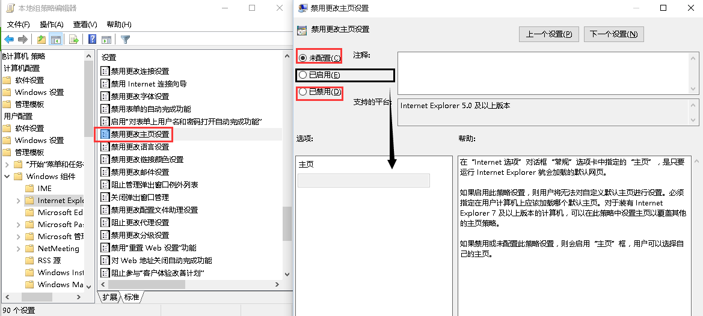Select the 已禁用(D) radio button
703x316 pixels.
click(302, 92)
